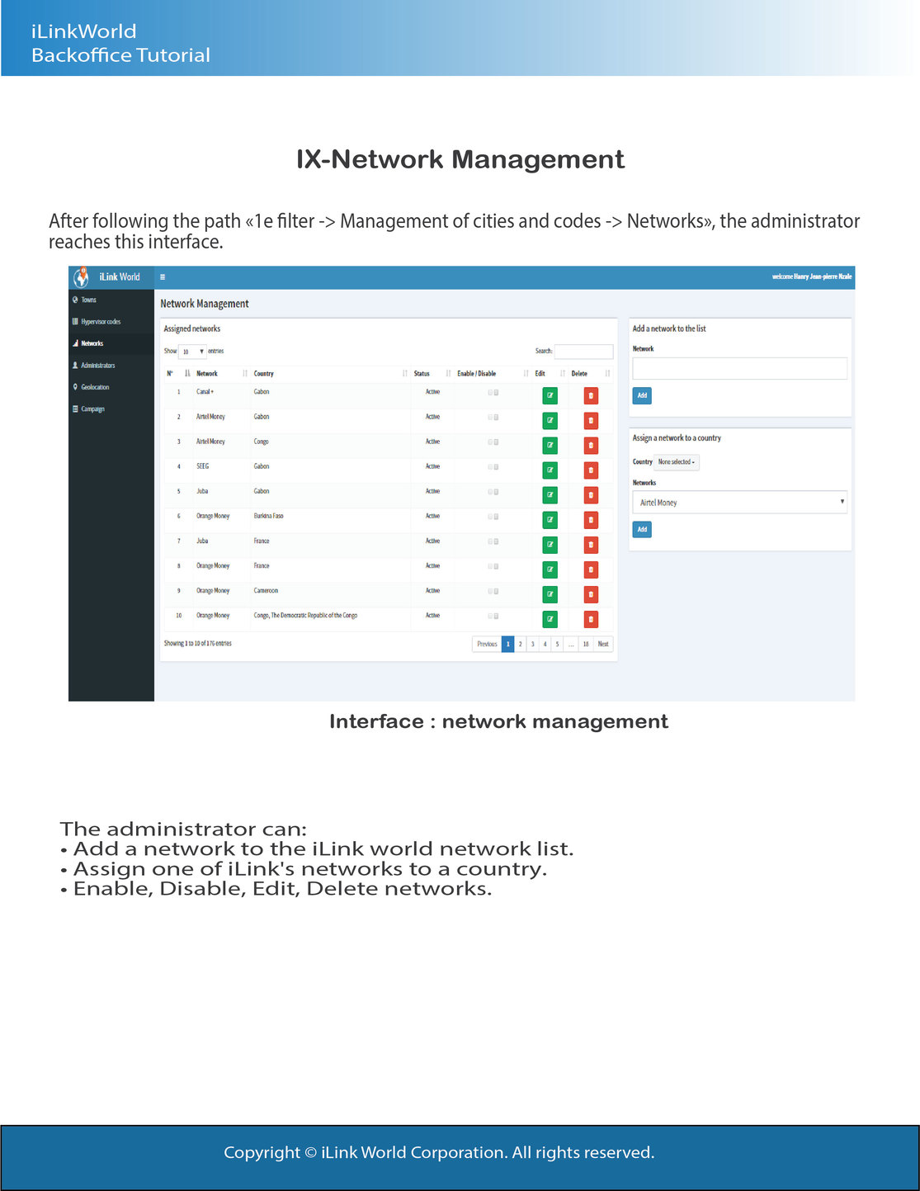
Task: Click Add button under Network field
Action: coord(642,395)
